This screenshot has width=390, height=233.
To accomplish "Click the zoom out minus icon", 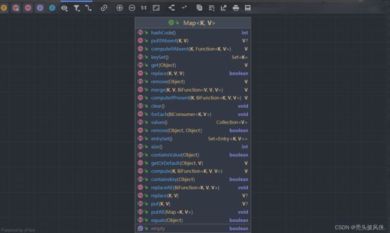I will 132,8.
